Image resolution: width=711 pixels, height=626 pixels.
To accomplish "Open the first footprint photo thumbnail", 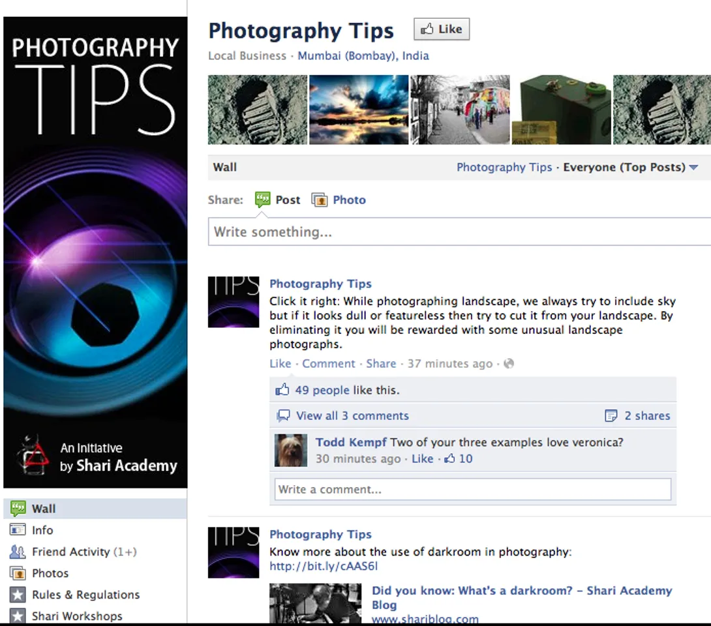I will coord(258,110).
